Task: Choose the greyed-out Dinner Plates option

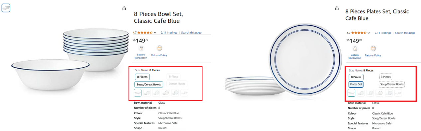Action: [177, 84]
